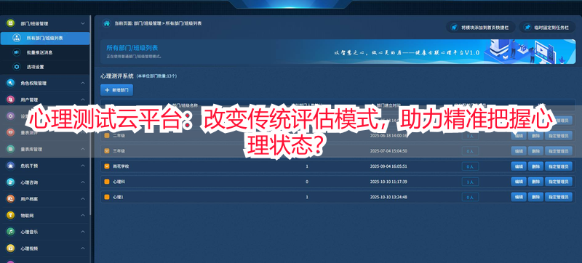Click the orange square beside 心理1
582x263 pixels.
point(107,197)
